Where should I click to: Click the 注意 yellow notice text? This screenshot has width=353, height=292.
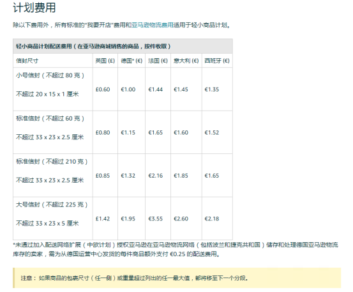(x=134, y=278)
